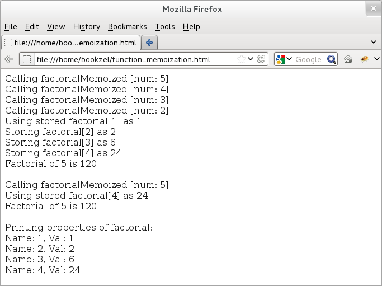Image resolution: width=382 pixels, height=286 pixels.
Task: Click the Google search engine icon
Action: pyautogui.click(x=281, y=59)
